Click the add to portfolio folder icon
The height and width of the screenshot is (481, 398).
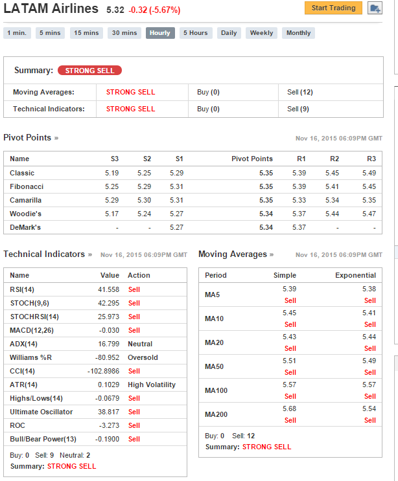(375, 8)
